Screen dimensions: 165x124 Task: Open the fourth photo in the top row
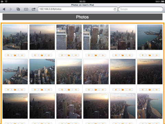96,37
